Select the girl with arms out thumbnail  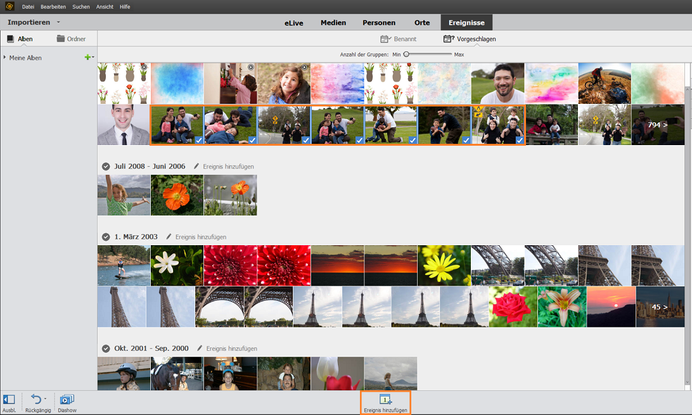(x=124, y=195)
